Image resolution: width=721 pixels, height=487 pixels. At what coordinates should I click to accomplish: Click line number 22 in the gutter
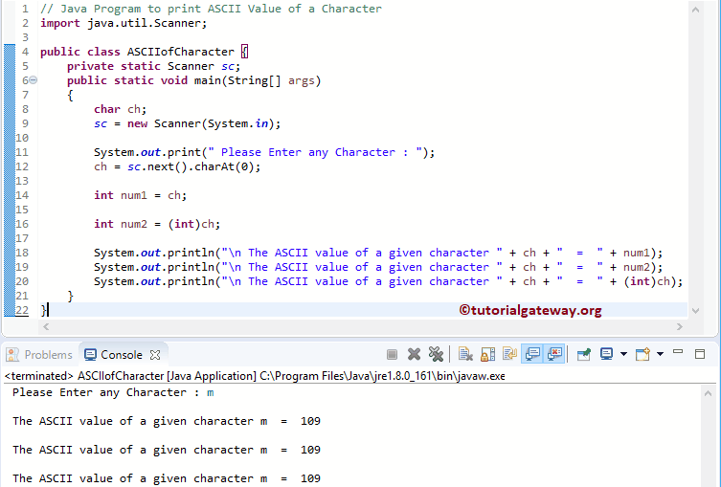[x=22, y=310]
